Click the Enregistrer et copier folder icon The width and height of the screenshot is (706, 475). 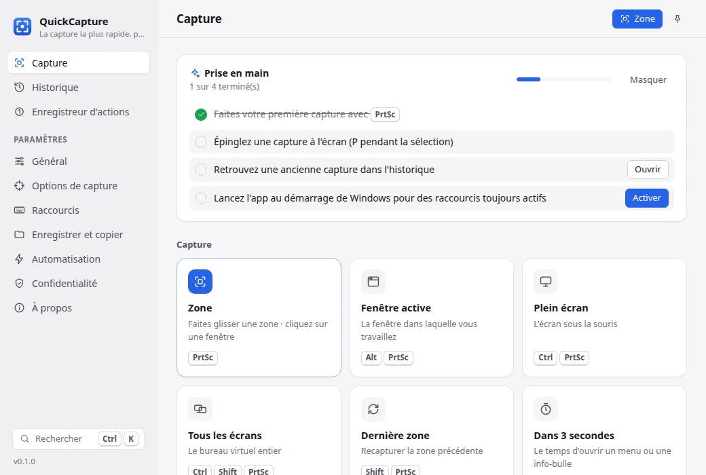20,235
